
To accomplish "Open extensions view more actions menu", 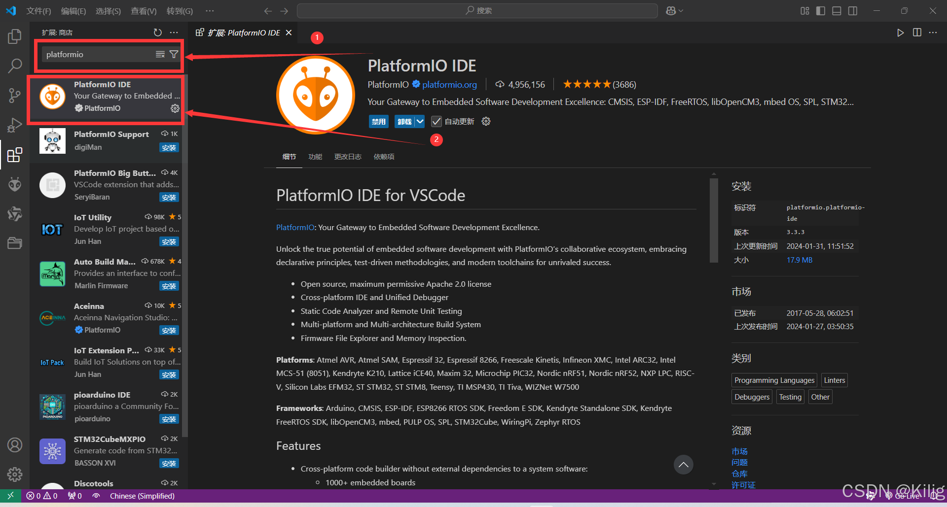I will [174, 33].
